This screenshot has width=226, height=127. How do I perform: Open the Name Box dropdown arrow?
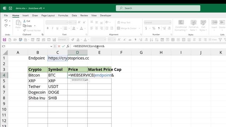(51, 46)
